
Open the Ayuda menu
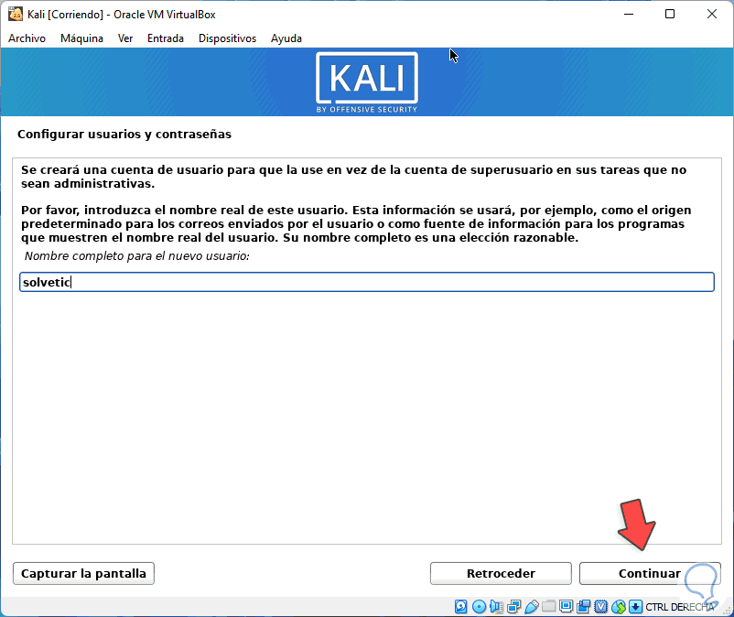(286, 38)
